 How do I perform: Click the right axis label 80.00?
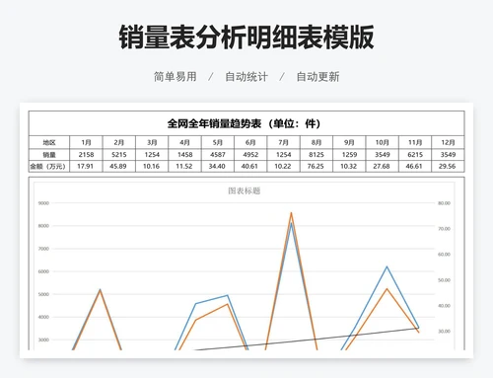444,203
